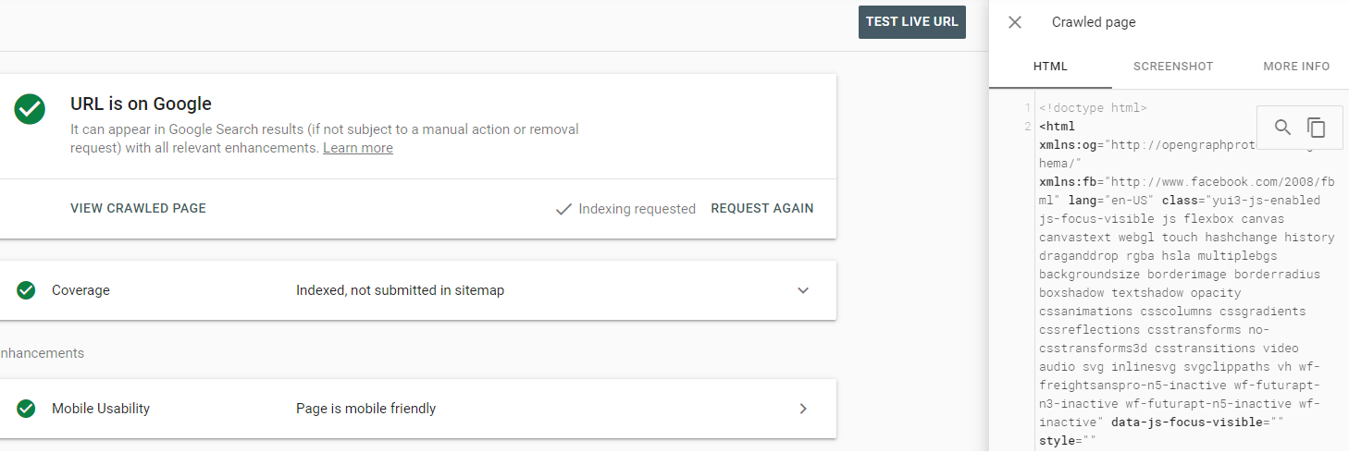Click the search icon in HTML code panel

coord(1282,128)
